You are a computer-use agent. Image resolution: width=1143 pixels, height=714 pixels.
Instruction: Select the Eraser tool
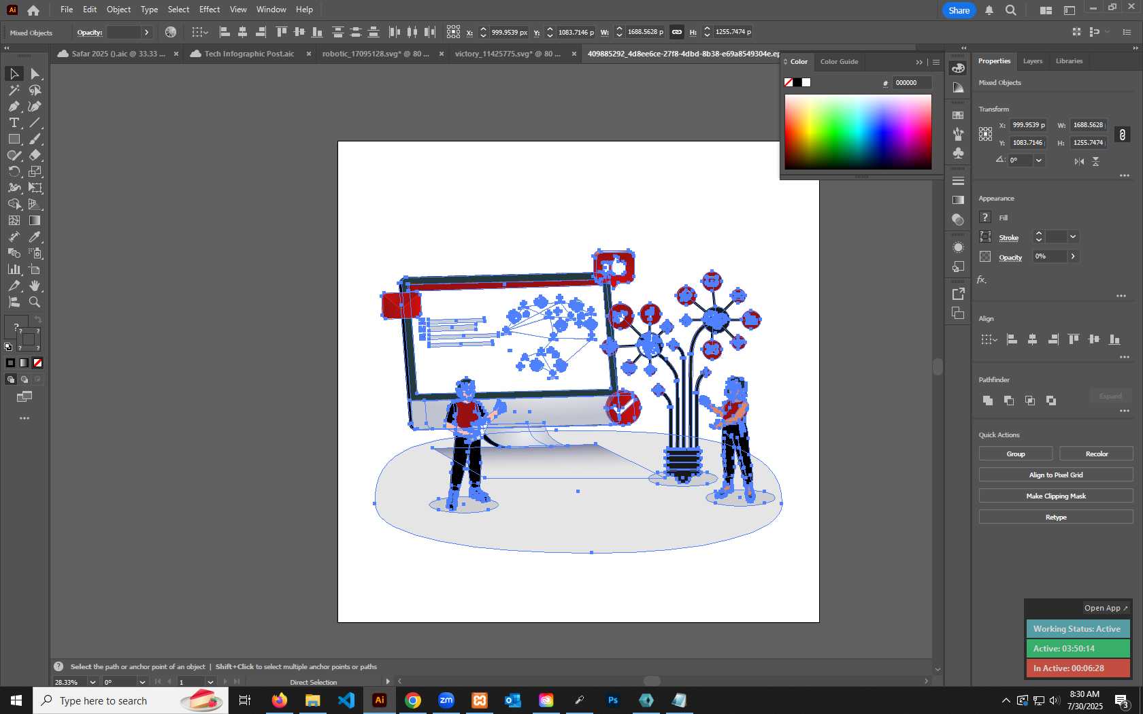35,155
